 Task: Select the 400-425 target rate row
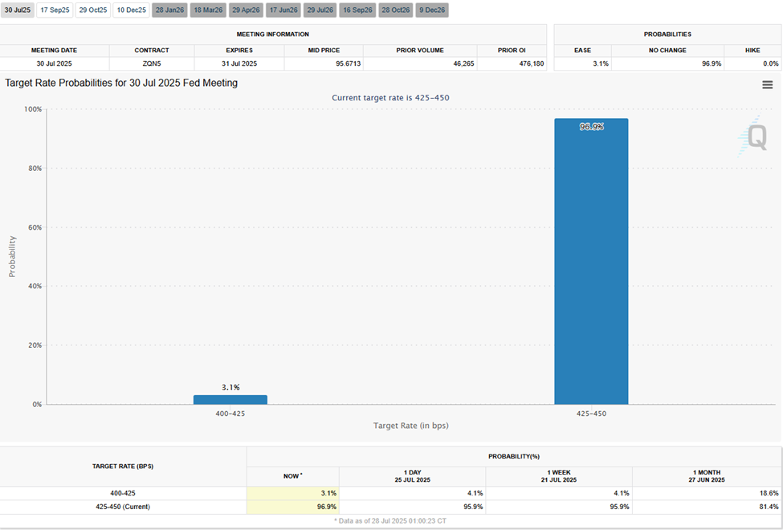[x=124, y=493]
